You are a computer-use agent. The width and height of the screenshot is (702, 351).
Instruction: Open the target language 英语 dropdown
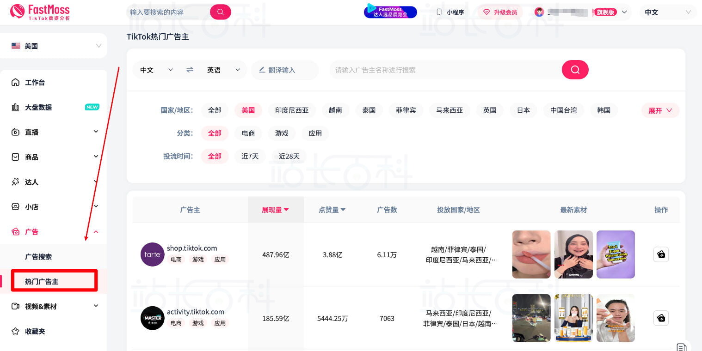pyautogui.click(x=223, y=70)
